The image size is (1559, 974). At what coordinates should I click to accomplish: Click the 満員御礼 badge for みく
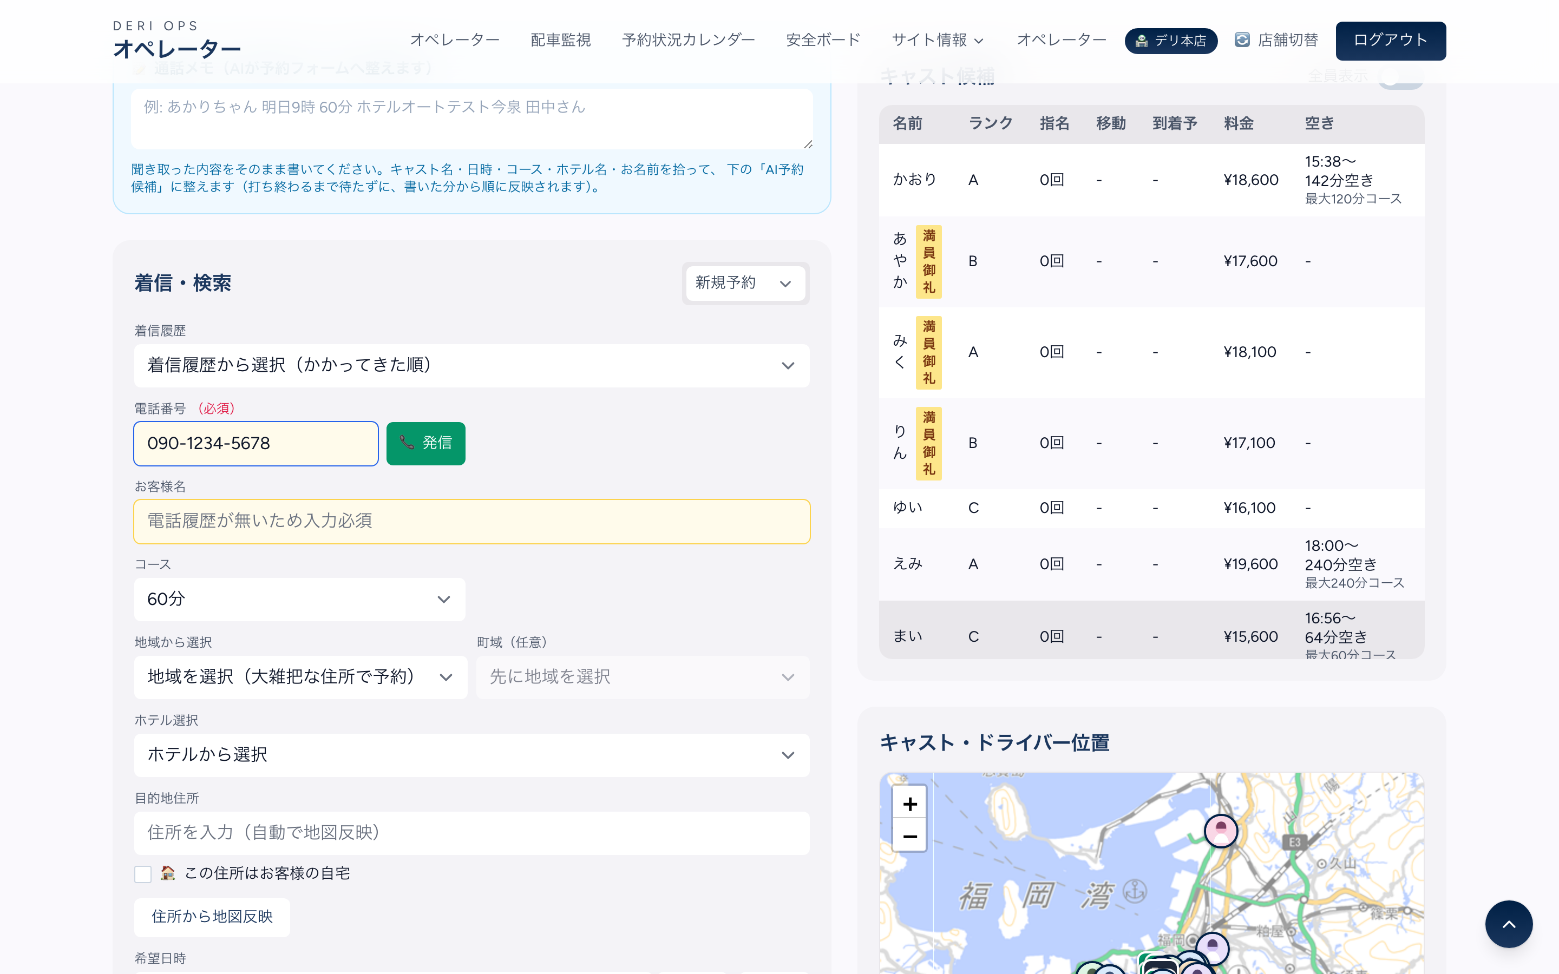(x=928, y=352)
